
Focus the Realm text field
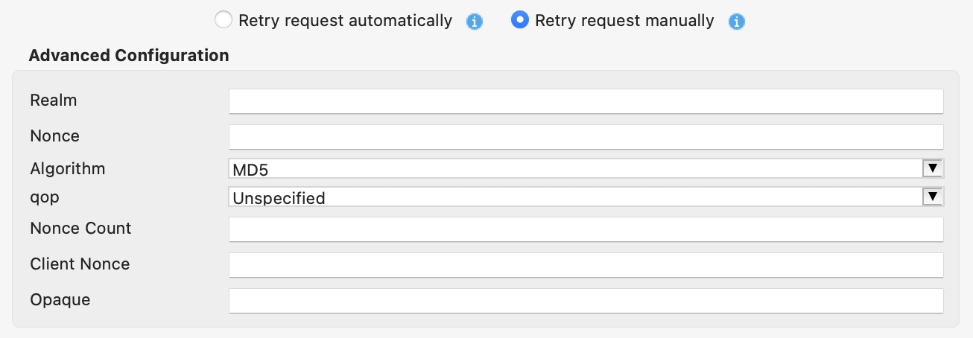(x=586, y=101)
